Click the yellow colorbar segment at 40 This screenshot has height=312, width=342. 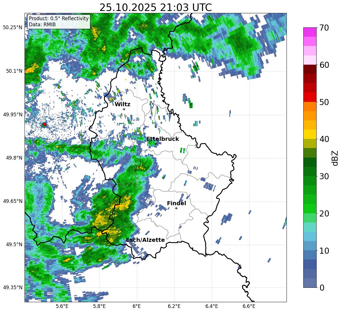(310, 134)
